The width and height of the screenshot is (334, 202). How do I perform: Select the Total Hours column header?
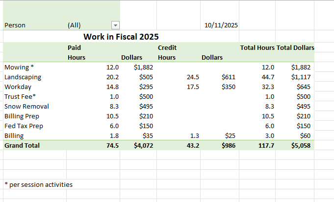point(257,47)
